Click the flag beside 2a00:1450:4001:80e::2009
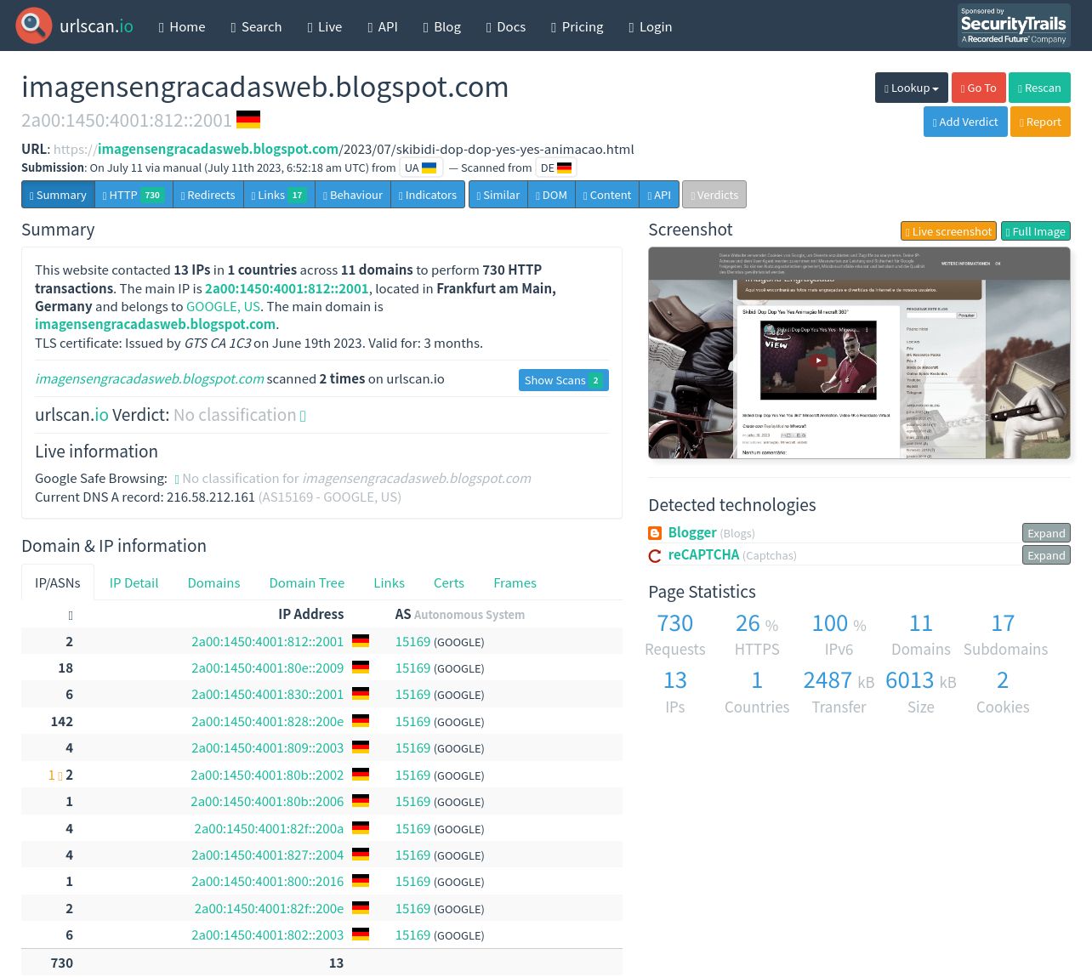This screenshot has height=977, width=1092. click(x=361, y=667)
